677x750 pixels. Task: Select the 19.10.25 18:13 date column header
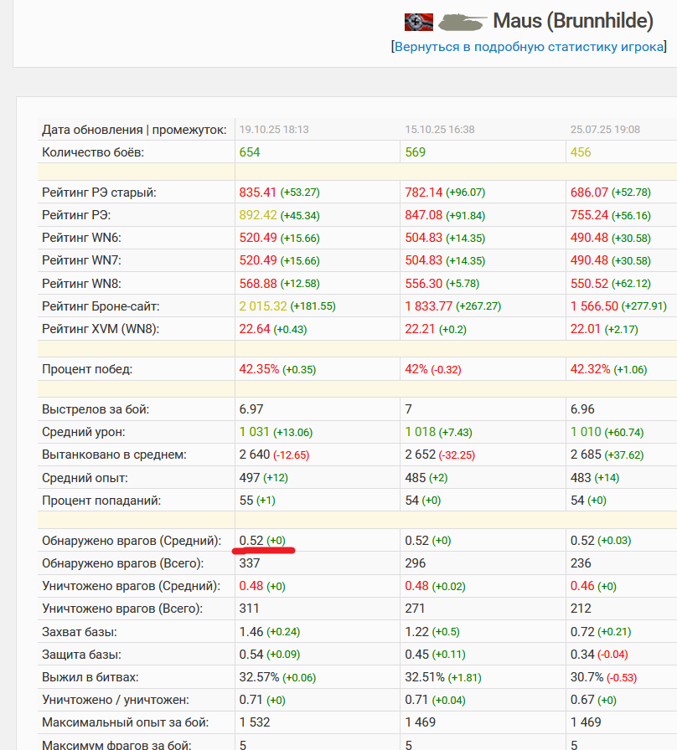click(x=274, y=130)
